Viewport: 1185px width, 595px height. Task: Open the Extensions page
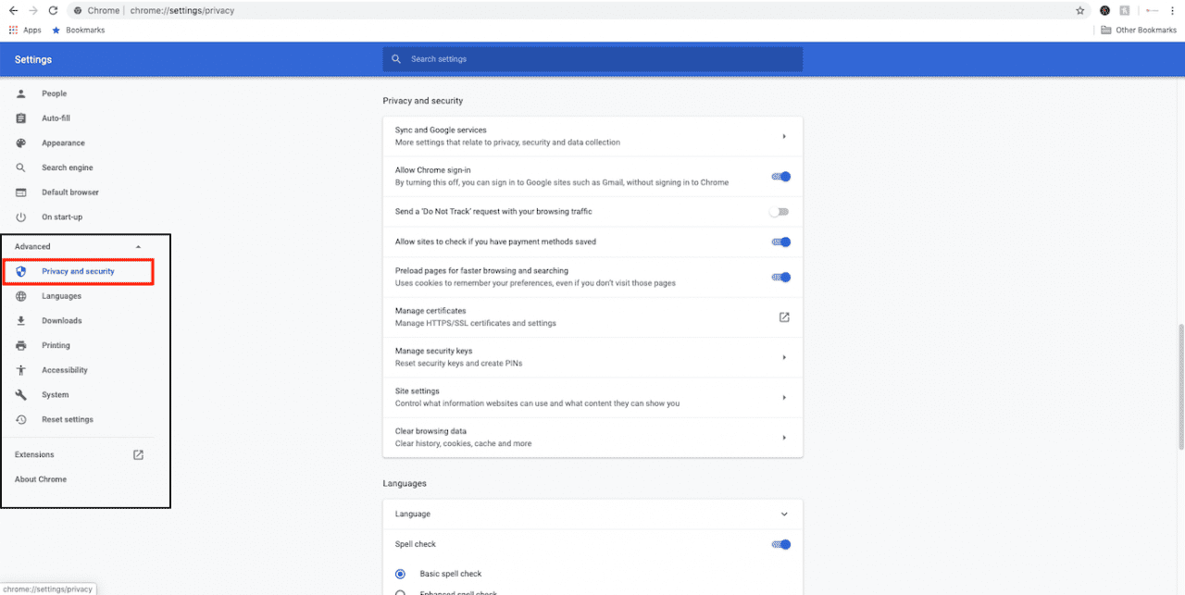[x=33, y=454]
